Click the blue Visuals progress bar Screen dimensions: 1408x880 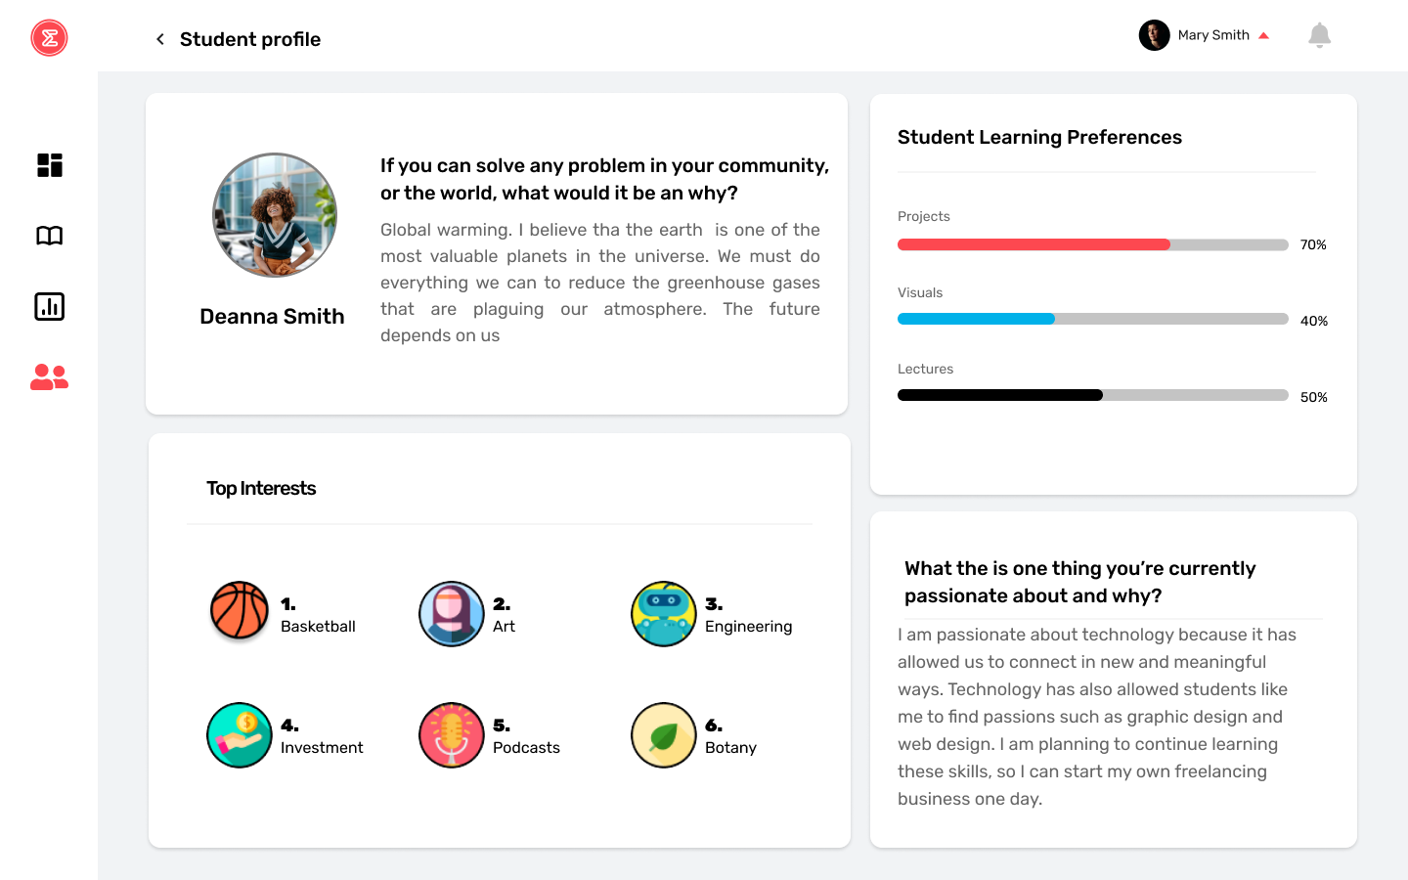click(x=976, y=319)
